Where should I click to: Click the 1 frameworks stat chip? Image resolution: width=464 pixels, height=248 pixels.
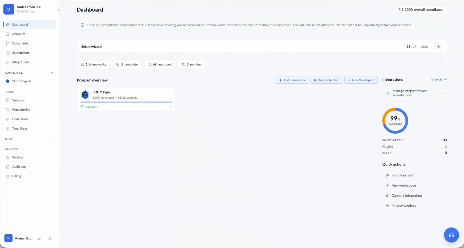point(93,65)
